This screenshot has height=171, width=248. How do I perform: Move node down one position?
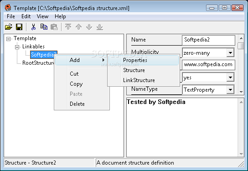pyautogui.click(x=89, y=27)
